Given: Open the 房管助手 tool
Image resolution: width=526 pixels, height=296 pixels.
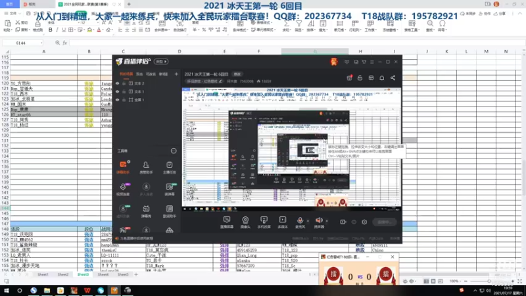Looking at the screenshot, I should [x=146, y=167].
